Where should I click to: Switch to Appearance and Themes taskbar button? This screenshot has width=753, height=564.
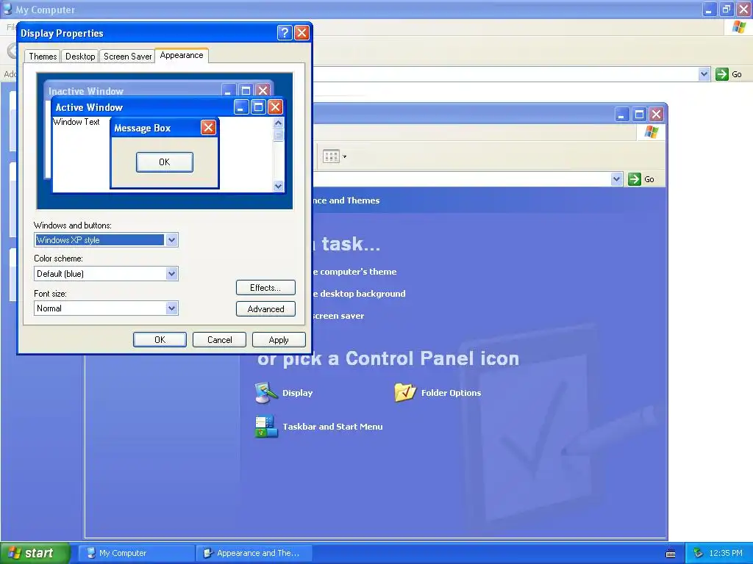(x=254, y=553)
